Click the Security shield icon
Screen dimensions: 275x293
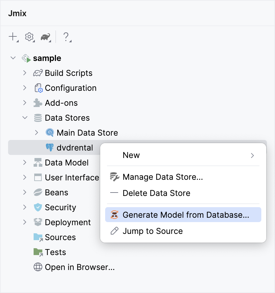point(37,207)
